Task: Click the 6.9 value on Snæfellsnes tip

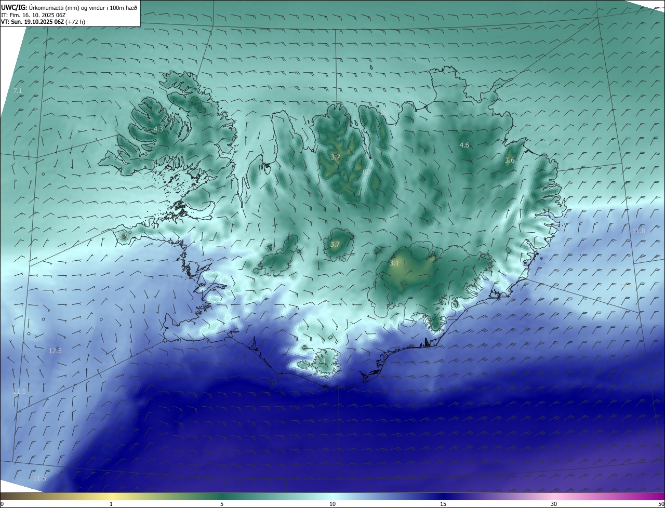Action: pyautogui.click(x=125, y=236)
